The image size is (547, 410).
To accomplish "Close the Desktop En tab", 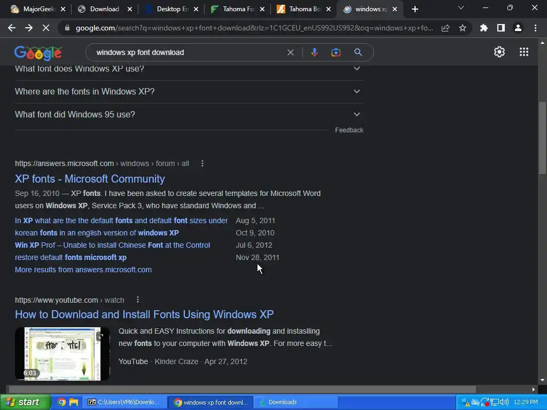I will 196,10.
